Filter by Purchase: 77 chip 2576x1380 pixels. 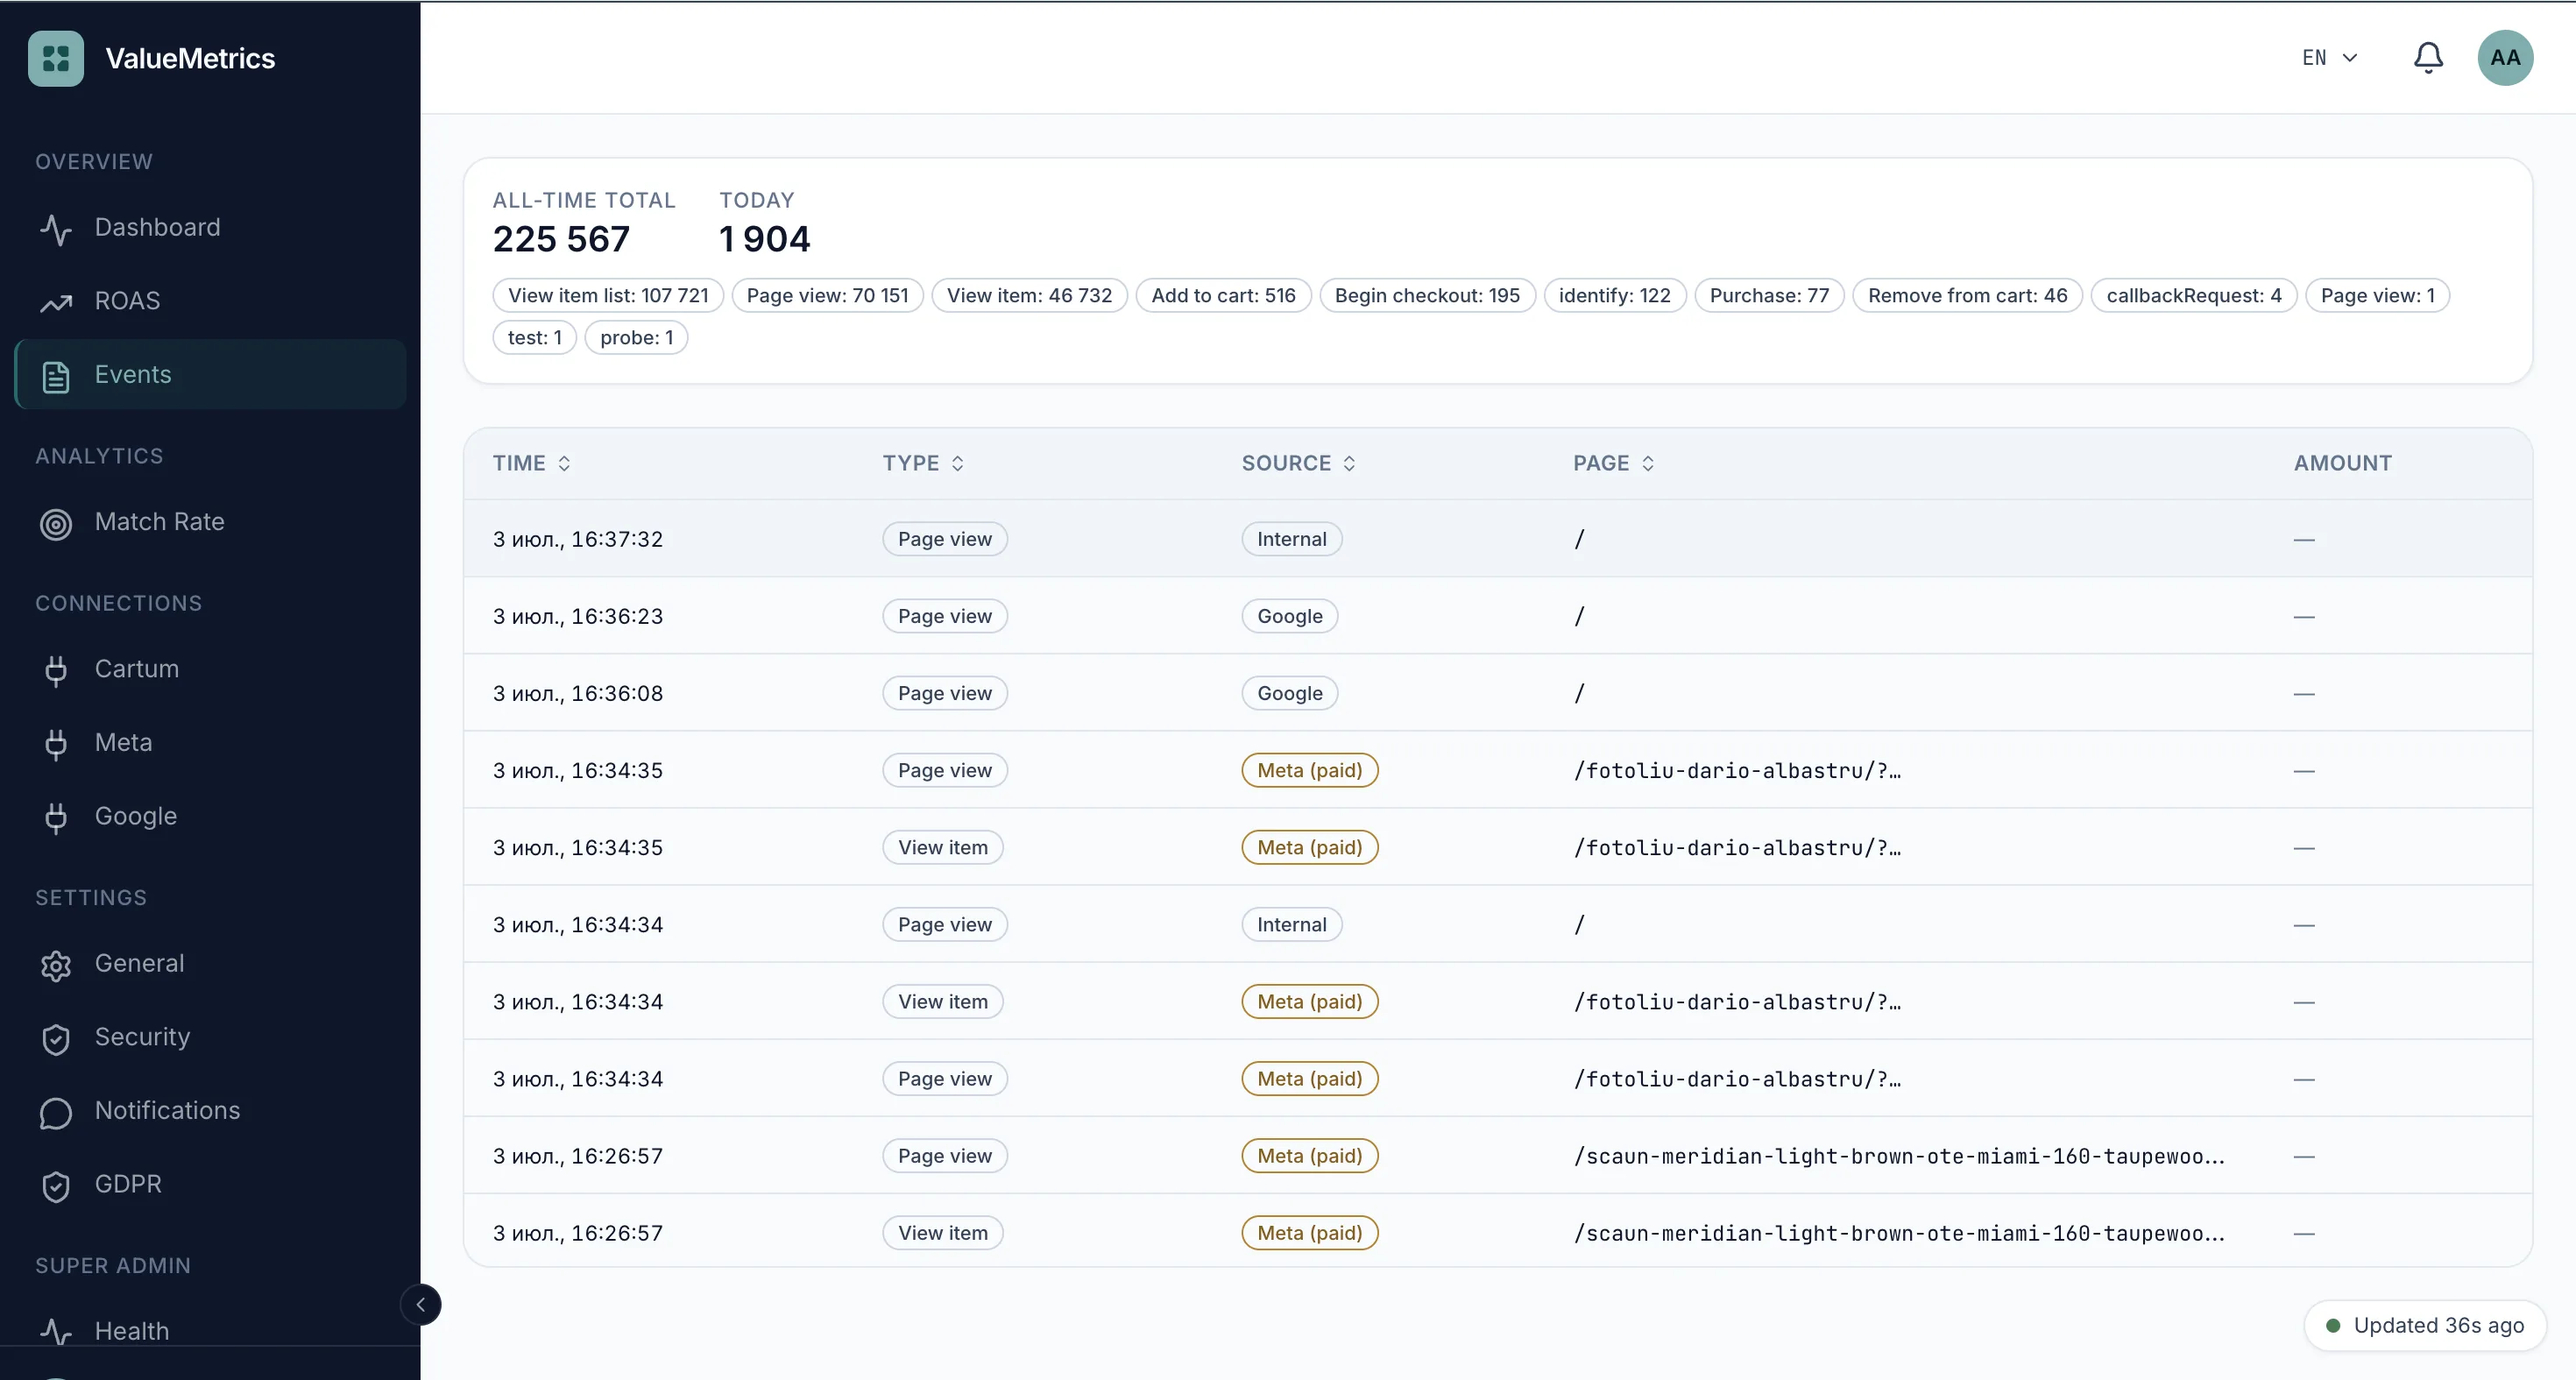pyautogui.click(x=1769, y=296)
